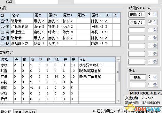This screenshot has height=113, width=162.
Task: Select the 烈焰雌火龙 leg armor row
Action: pyautogui.click(x=60, y=43)
